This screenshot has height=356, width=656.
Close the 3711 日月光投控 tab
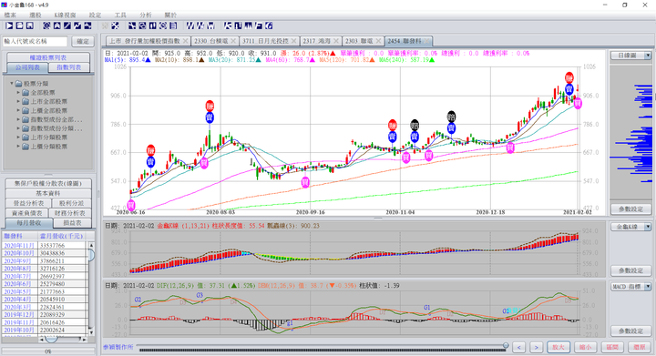[294, 41]
